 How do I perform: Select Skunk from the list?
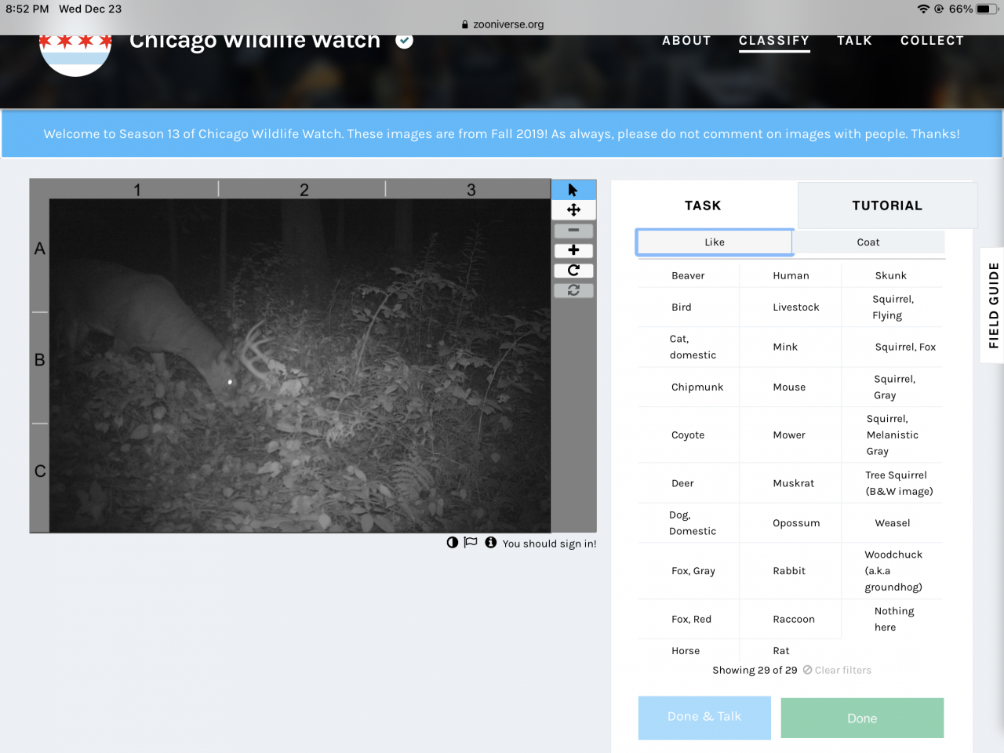click(x=891, y=275)
